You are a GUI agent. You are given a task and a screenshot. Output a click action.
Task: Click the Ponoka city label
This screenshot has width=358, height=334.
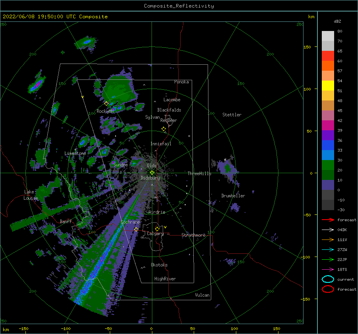[181, 82]
